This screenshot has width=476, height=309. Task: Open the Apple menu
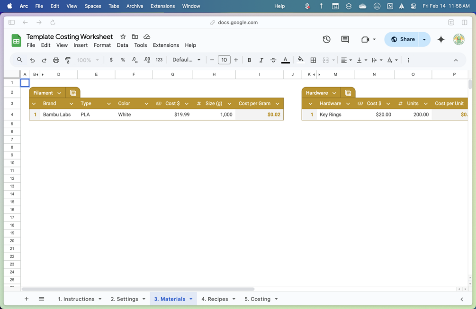10,6
